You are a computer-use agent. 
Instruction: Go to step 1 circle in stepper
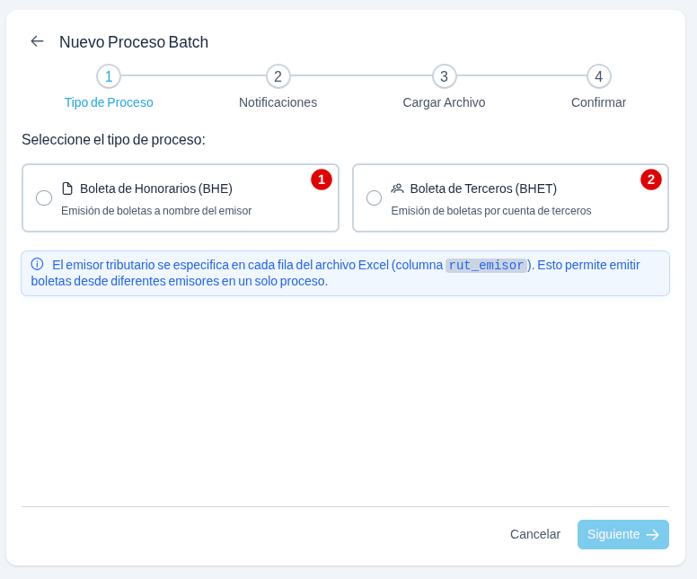pos(109,76)
